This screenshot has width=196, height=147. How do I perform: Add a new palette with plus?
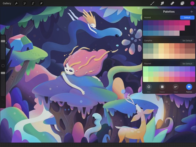[192, 12]
